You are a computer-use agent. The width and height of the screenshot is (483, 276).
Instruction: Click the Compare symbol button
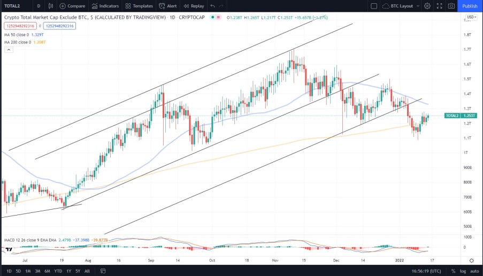click(72, 6)
